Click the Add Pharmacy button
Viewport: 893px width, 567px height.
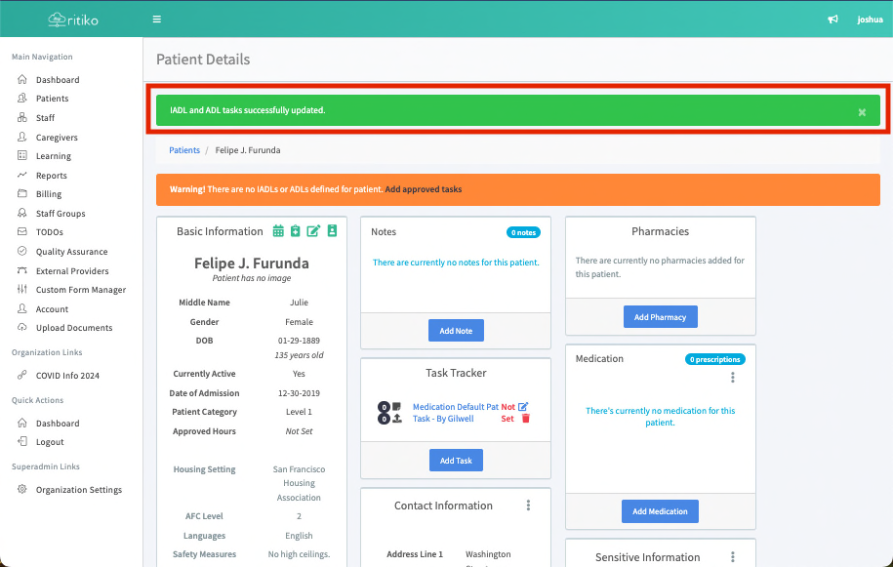point(660,317)
